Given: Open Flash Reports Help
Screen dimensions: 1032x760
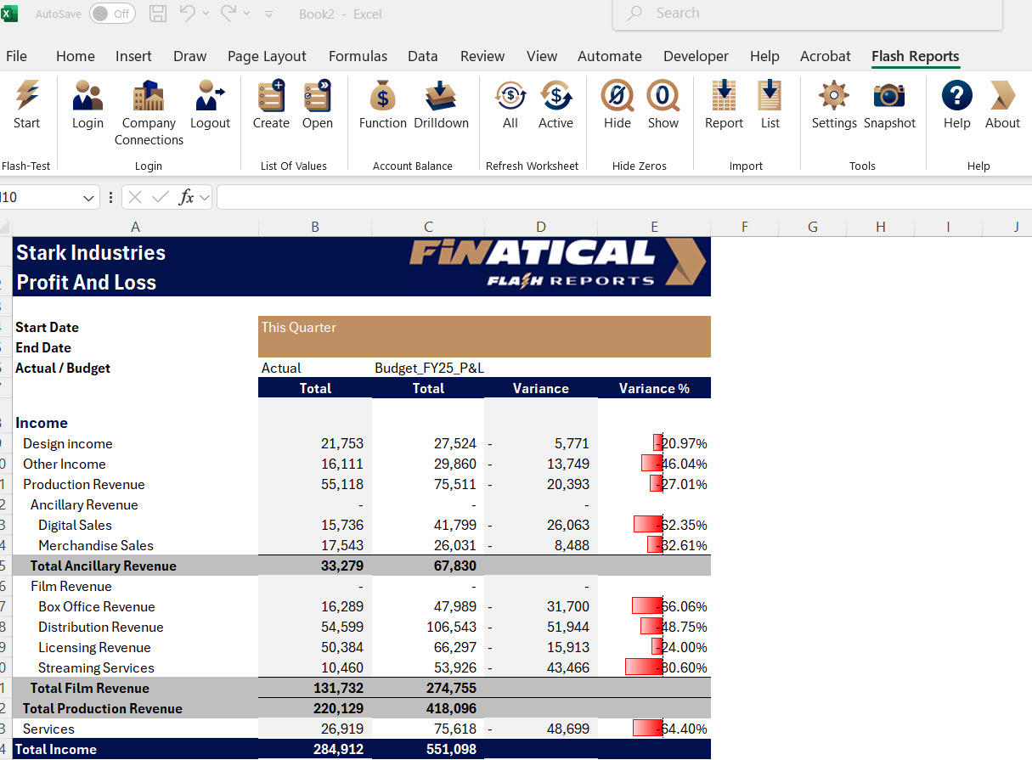Looking at the screenshot, I should click(x=956, y=95).
